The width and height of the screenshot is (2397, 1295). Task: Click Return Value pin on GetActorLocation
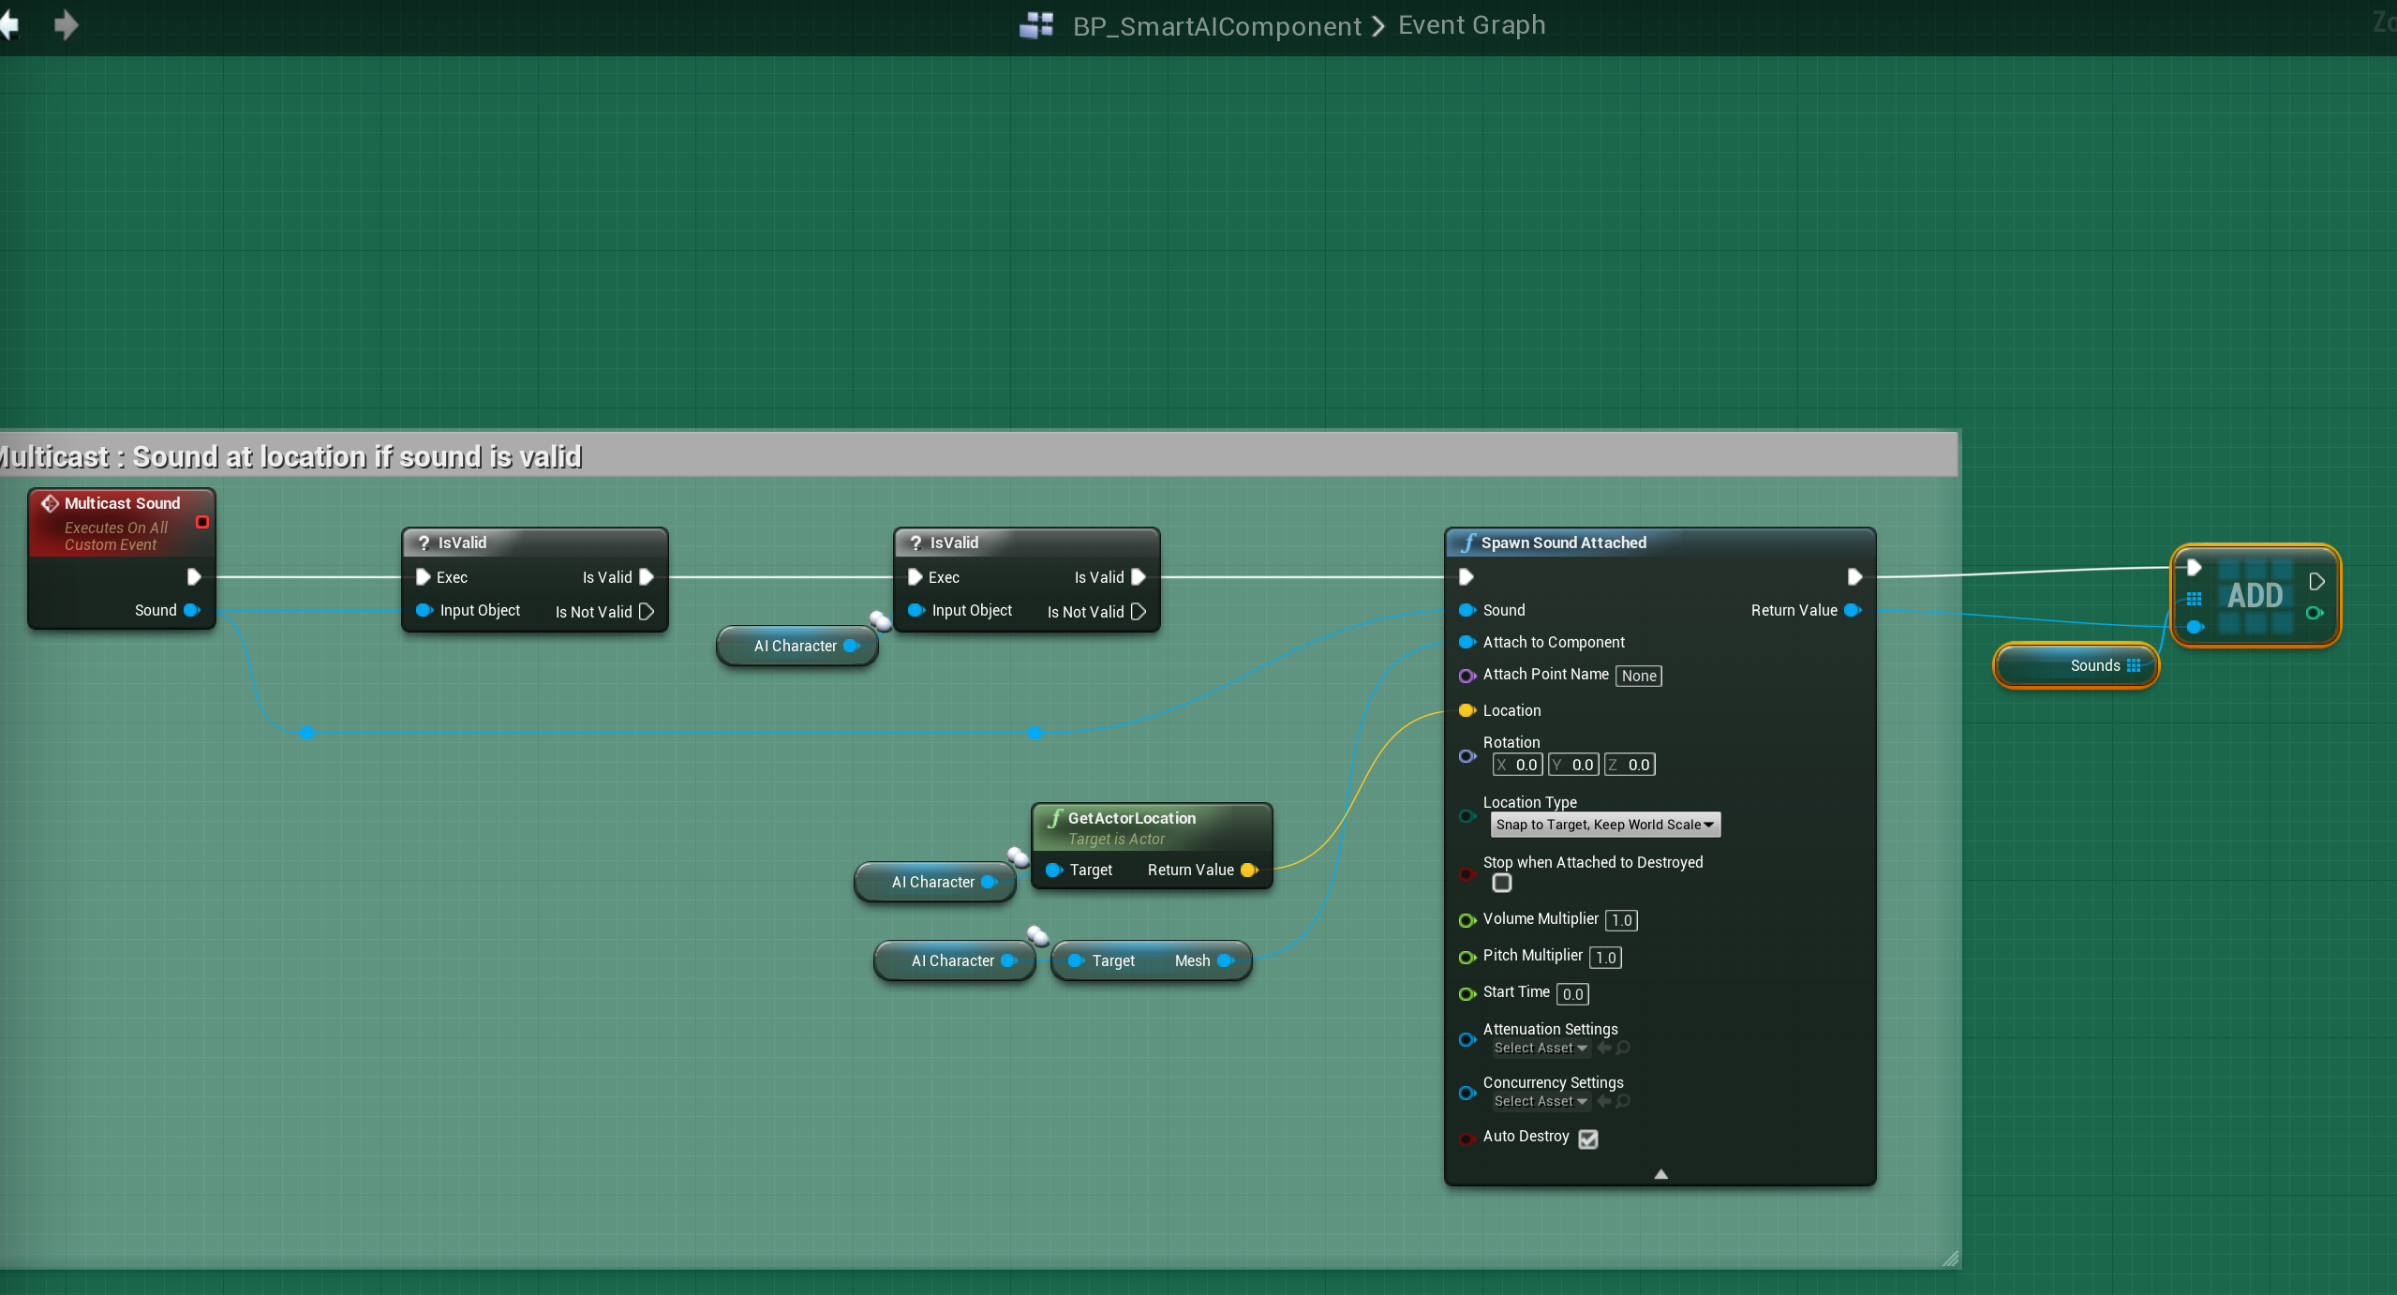pos(1248,870)
